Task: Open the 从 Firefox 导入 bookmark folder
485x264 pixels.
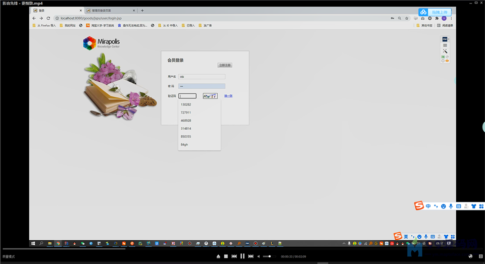Action: click(44, 26)
